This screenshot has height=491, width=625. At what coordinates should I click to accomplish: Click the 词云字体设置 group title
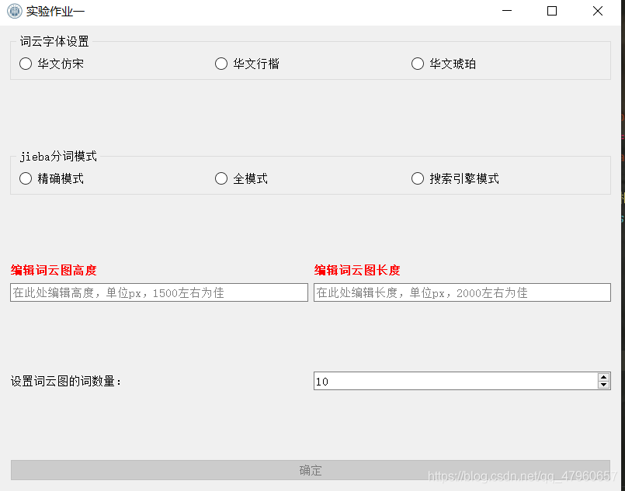pyautogui.click(x=54, y=41)
